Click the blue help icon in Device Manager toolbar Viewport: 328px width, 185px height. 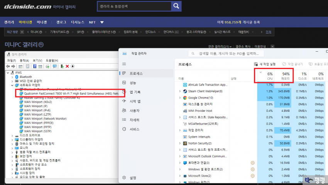click(x=35, y=66)
